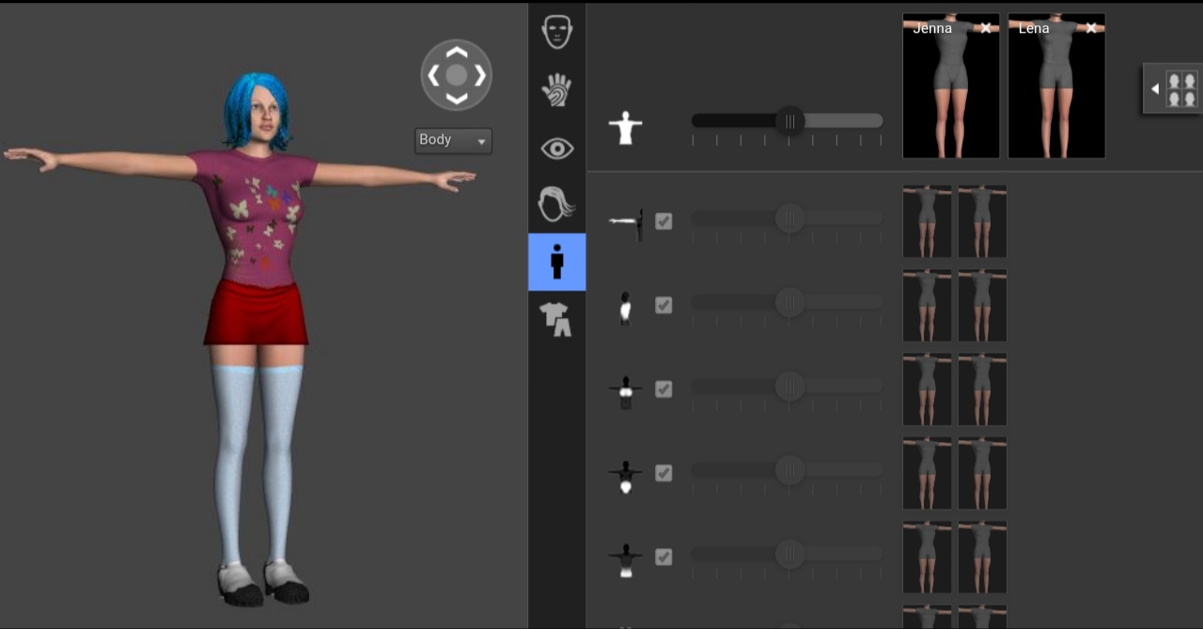The width and height of the screenshot is (1203, 629).
Task: Select the hips region icon
Action: pyautogui.click(x=625, y=473)
